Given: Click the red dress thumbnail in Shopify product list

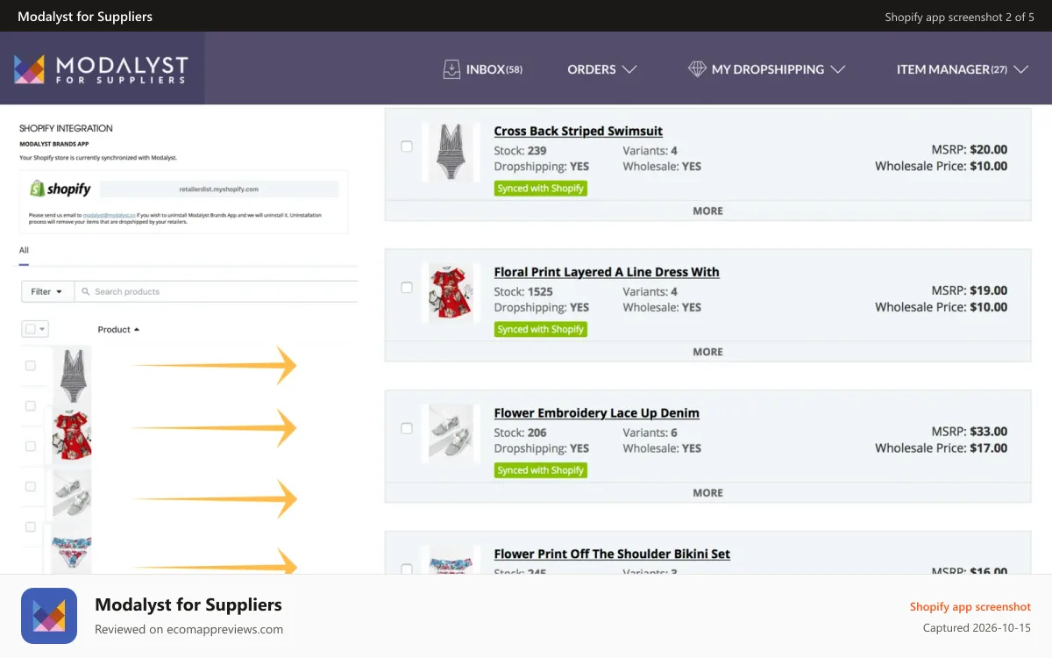Looking at the screenshot, I should pos(73,435).
